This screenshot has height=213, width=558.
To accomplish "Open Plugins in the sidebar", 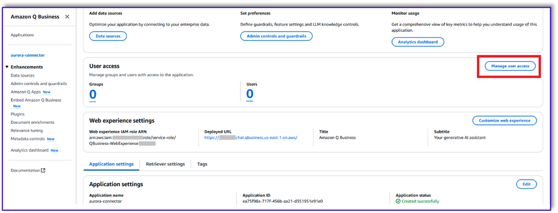I will pos(17,114).
